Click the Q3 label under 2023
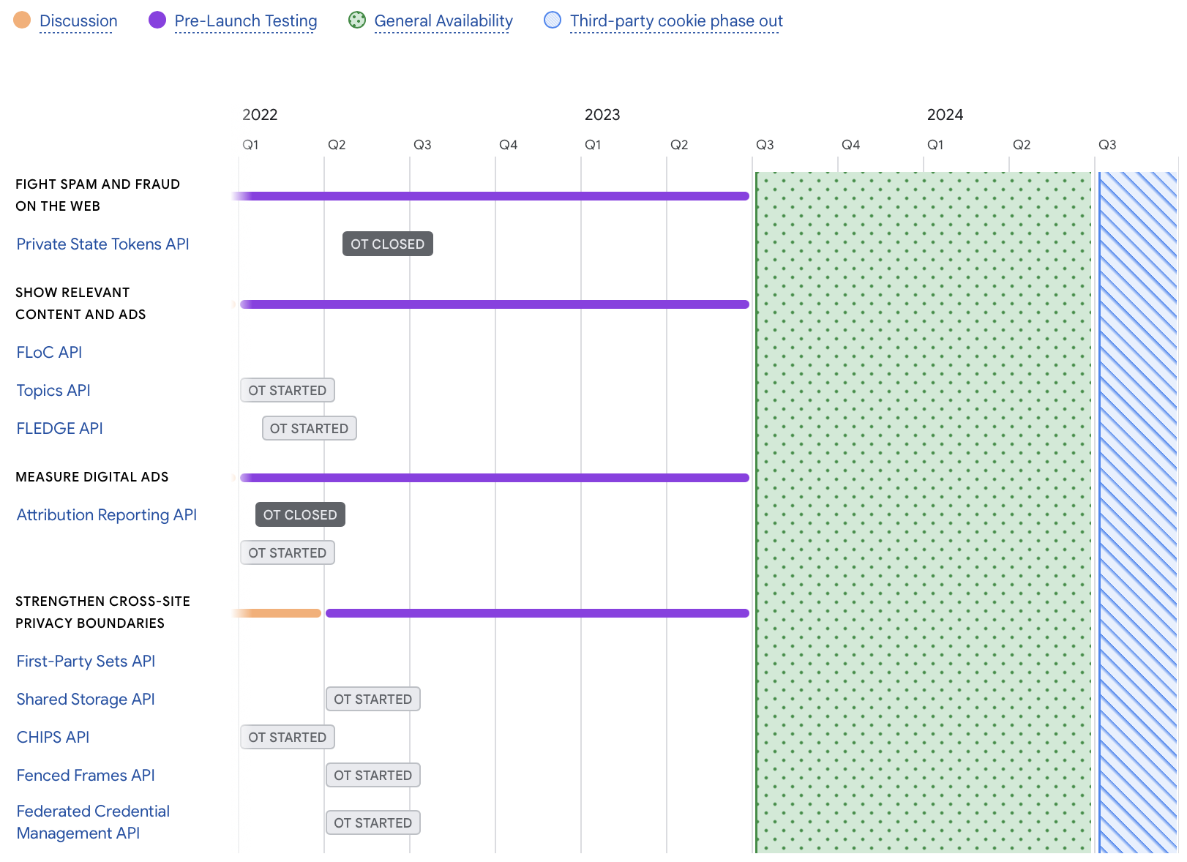 765,145
